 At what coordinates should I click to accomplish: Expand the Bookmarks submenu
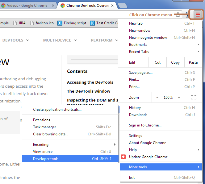161,45
